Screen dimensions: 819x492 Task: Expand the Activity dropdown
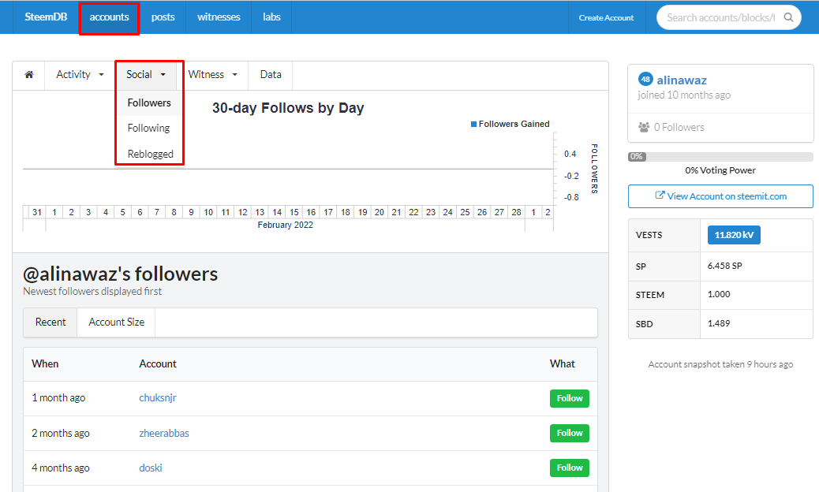tap(80, 75)
